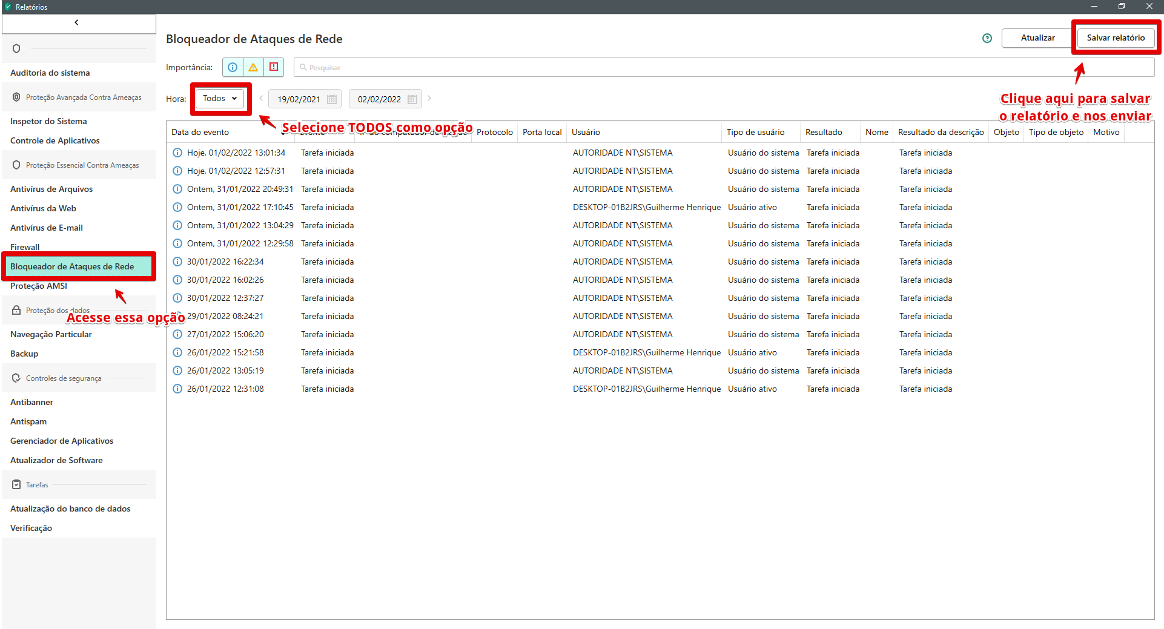1164x629 pixels.
Task: Open Auditoria do sistema report
Action: pyautogui.click(x=50, y=73)
